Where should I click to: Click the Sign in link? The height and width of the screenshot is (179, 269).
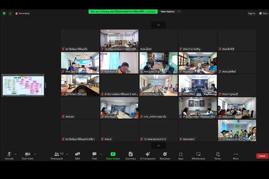[252, 13]
